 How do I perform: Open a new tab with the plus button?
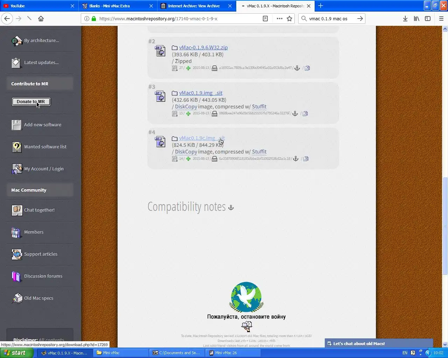(x=321, y=6)
